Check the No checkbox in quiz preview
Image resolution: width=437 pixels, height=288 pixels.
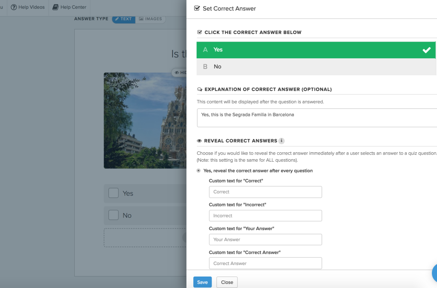114,215
